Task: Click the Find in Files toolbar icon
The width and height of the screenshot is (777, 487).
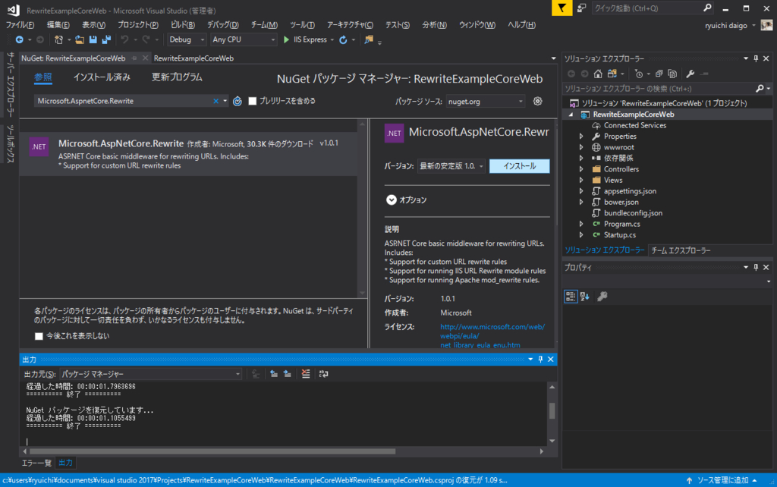Action: (369, 39)
